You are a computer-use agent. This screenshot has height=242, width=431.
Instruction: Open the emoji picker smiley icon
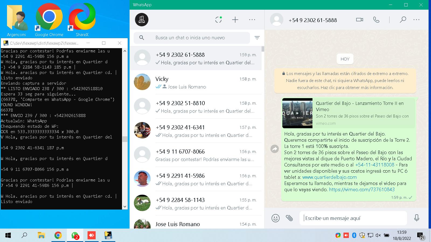tap(275, 218)
